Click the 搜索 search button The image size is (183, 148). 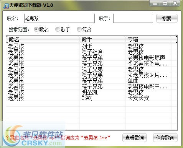167,18
